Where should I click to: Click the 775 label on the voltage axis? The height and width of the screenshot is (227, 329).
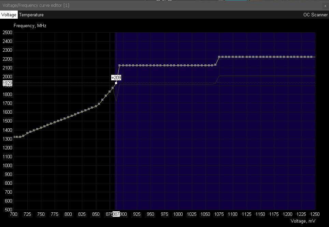tap(55, 214)
